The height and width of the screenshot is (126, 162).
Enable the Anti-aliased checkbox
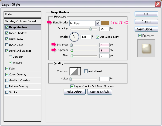tap(86, 71)
